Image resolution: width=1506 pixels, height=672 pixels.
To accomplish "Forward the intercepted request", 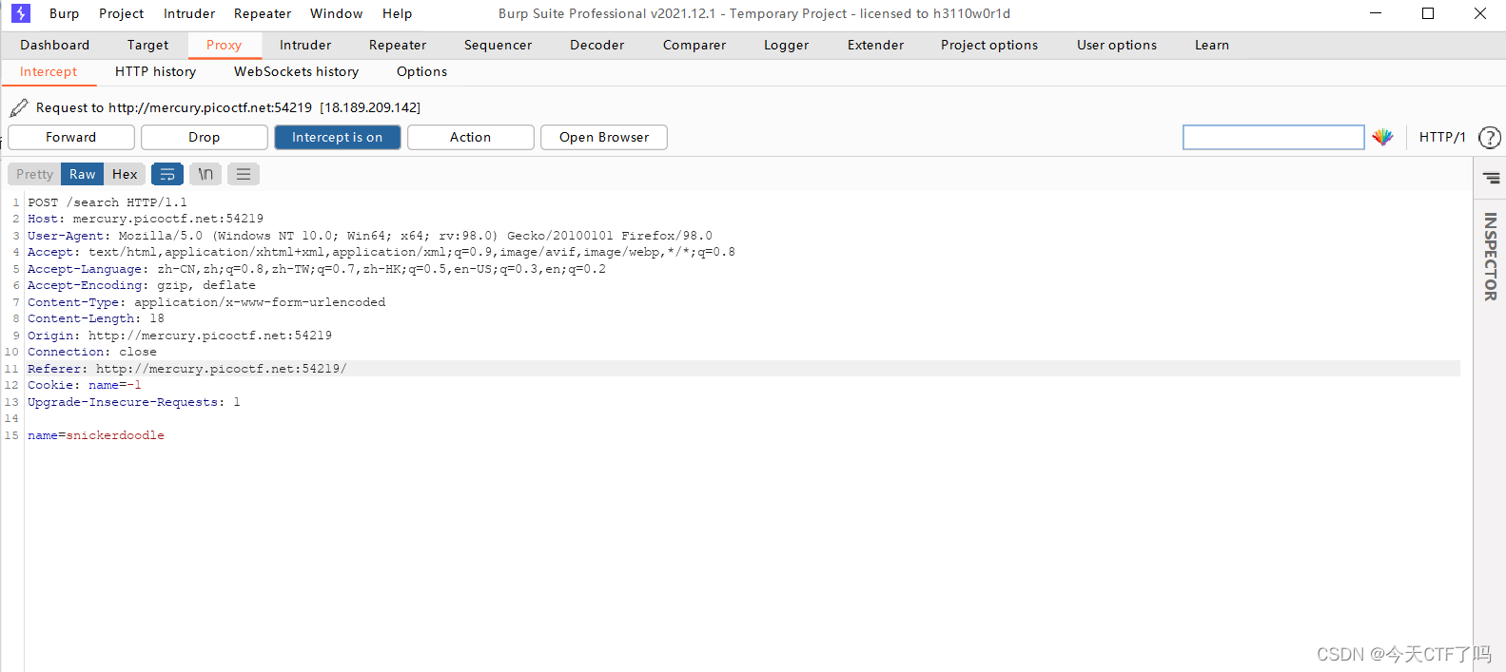I will 71,137.
